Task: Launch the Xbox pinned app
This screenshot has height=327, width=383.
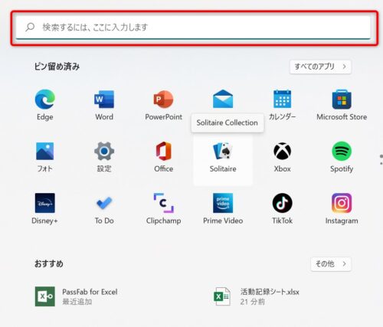Action: click(x=283, y=157)
